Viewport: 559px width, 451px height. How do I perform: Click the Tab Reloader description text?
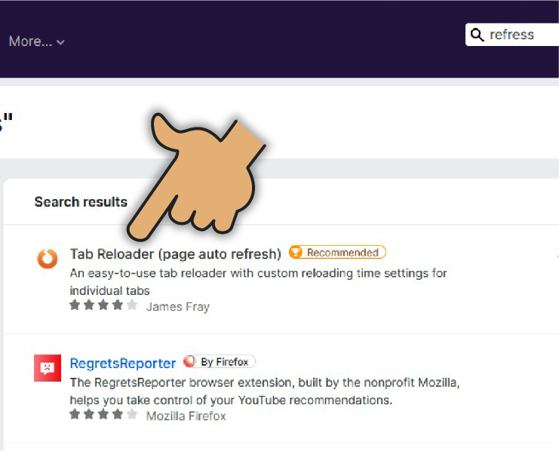(x=258, y=281)
